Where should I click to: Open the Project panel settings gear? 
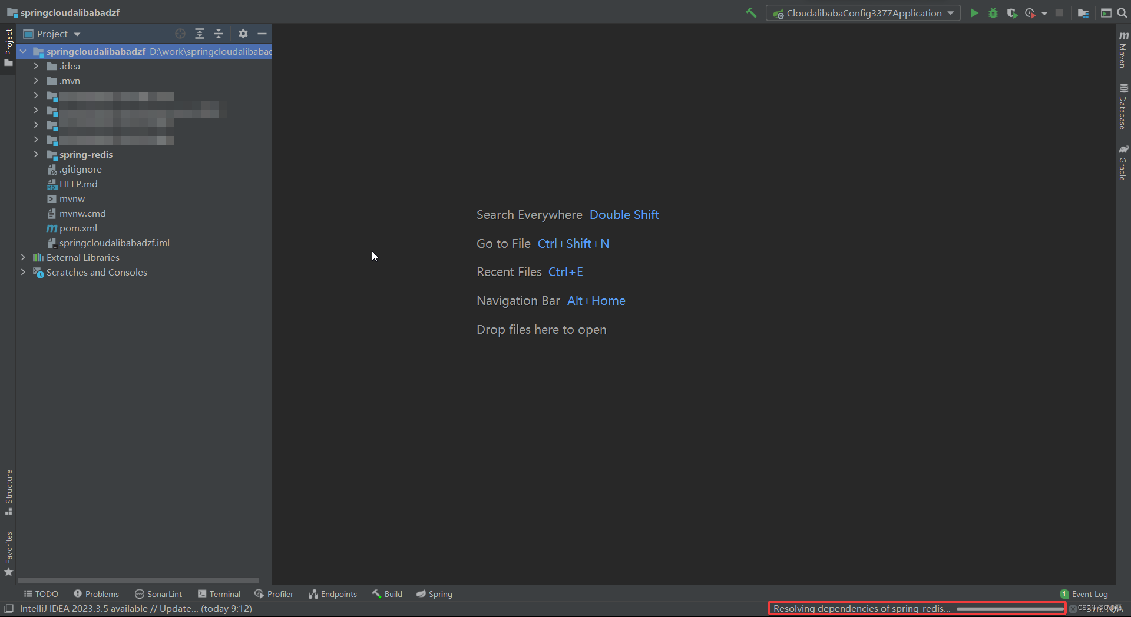point(243,34)
